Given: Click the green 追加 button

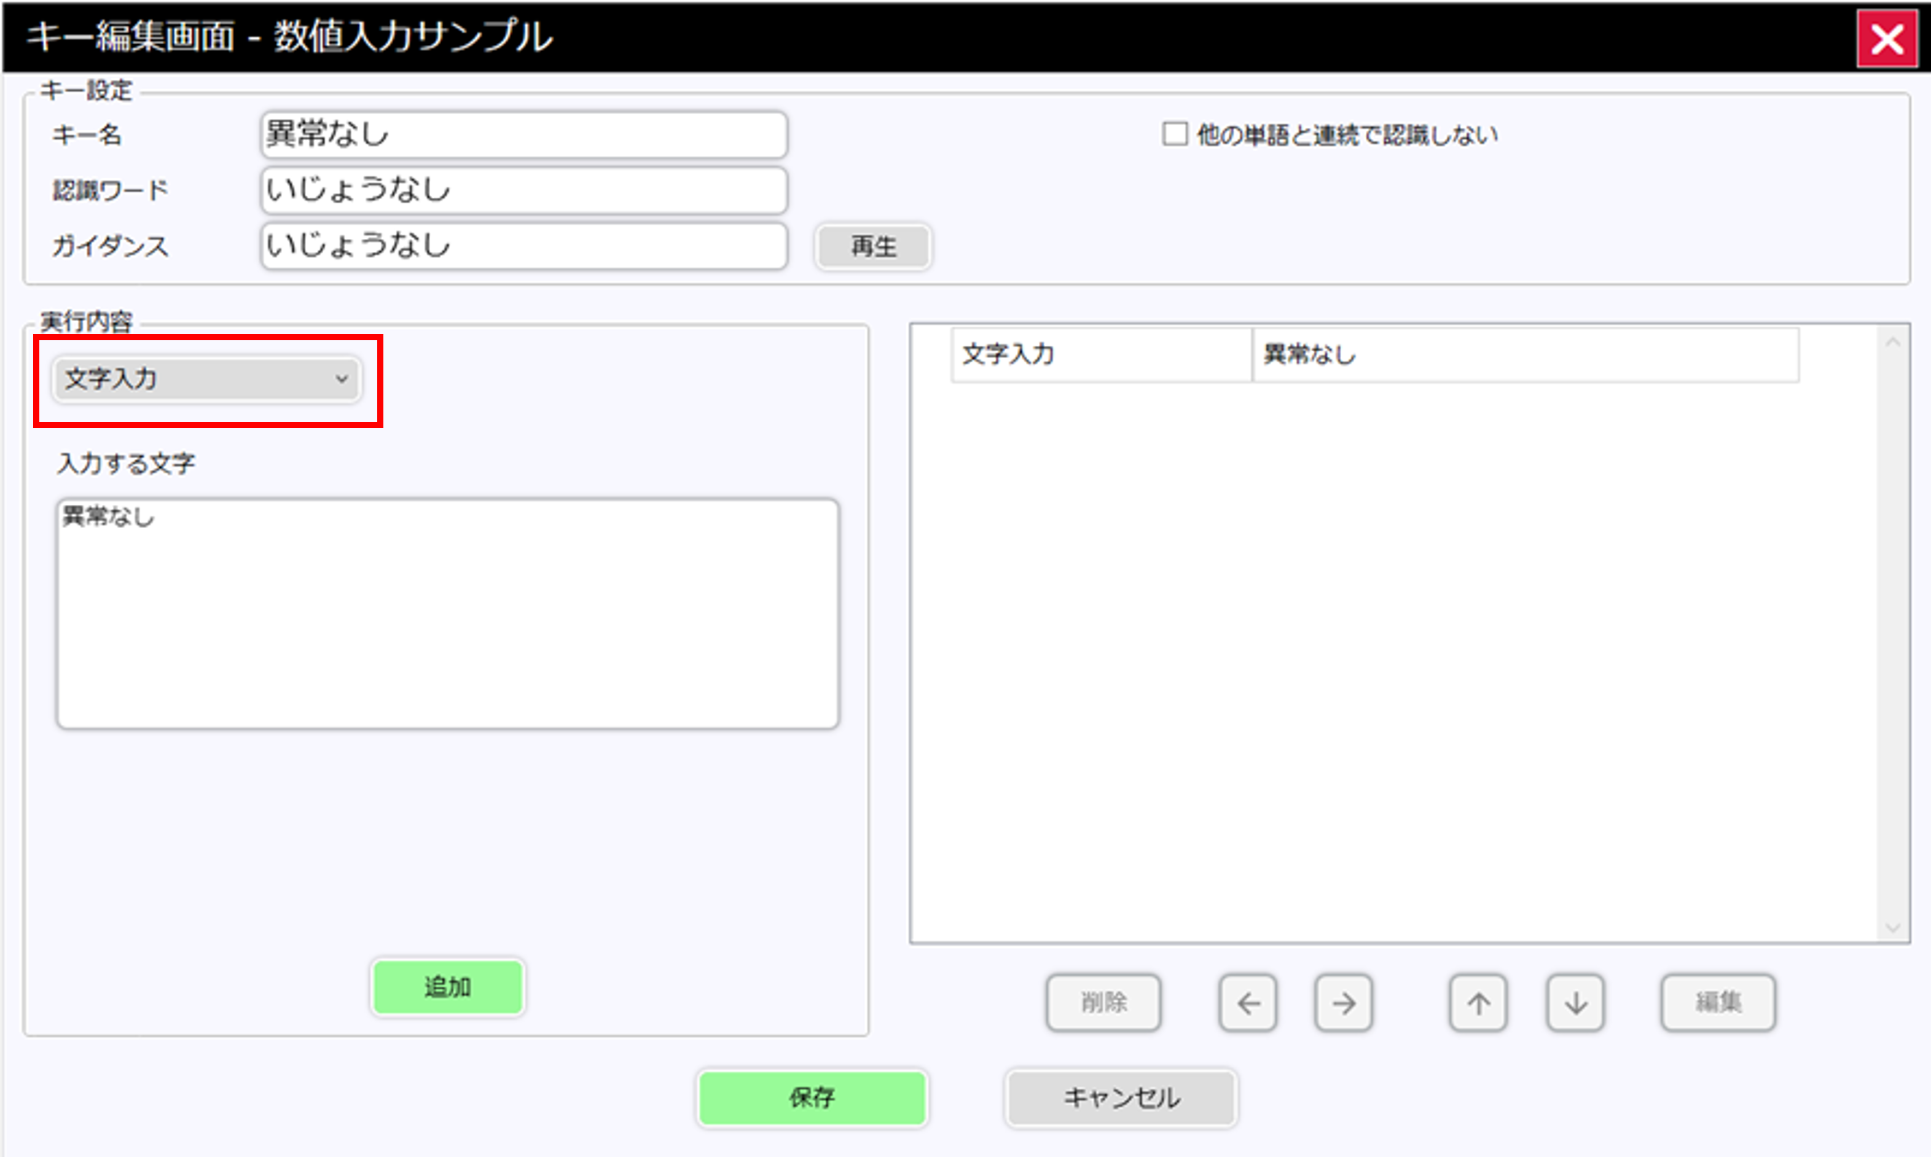Looking at the screenshot, I should click(447, 987).
